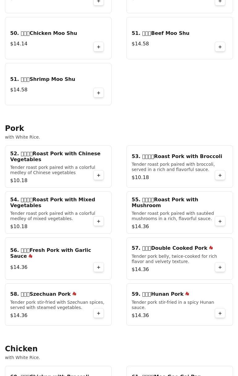Screen dimensions: 238x376
Task: Add Szechuan Pork to order
Action: click(x=99, y=313)
